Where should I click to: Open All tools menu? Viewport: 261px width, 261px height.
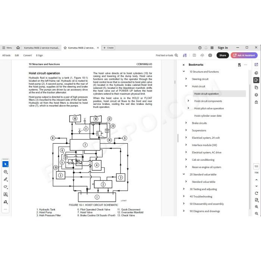click(x=6, y=56)
